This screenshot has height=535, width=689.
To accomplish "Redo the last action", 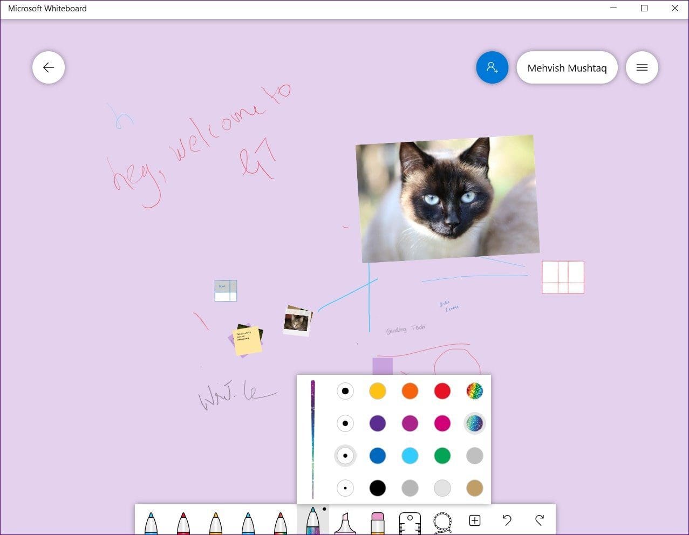I will [x=540, y=520].
